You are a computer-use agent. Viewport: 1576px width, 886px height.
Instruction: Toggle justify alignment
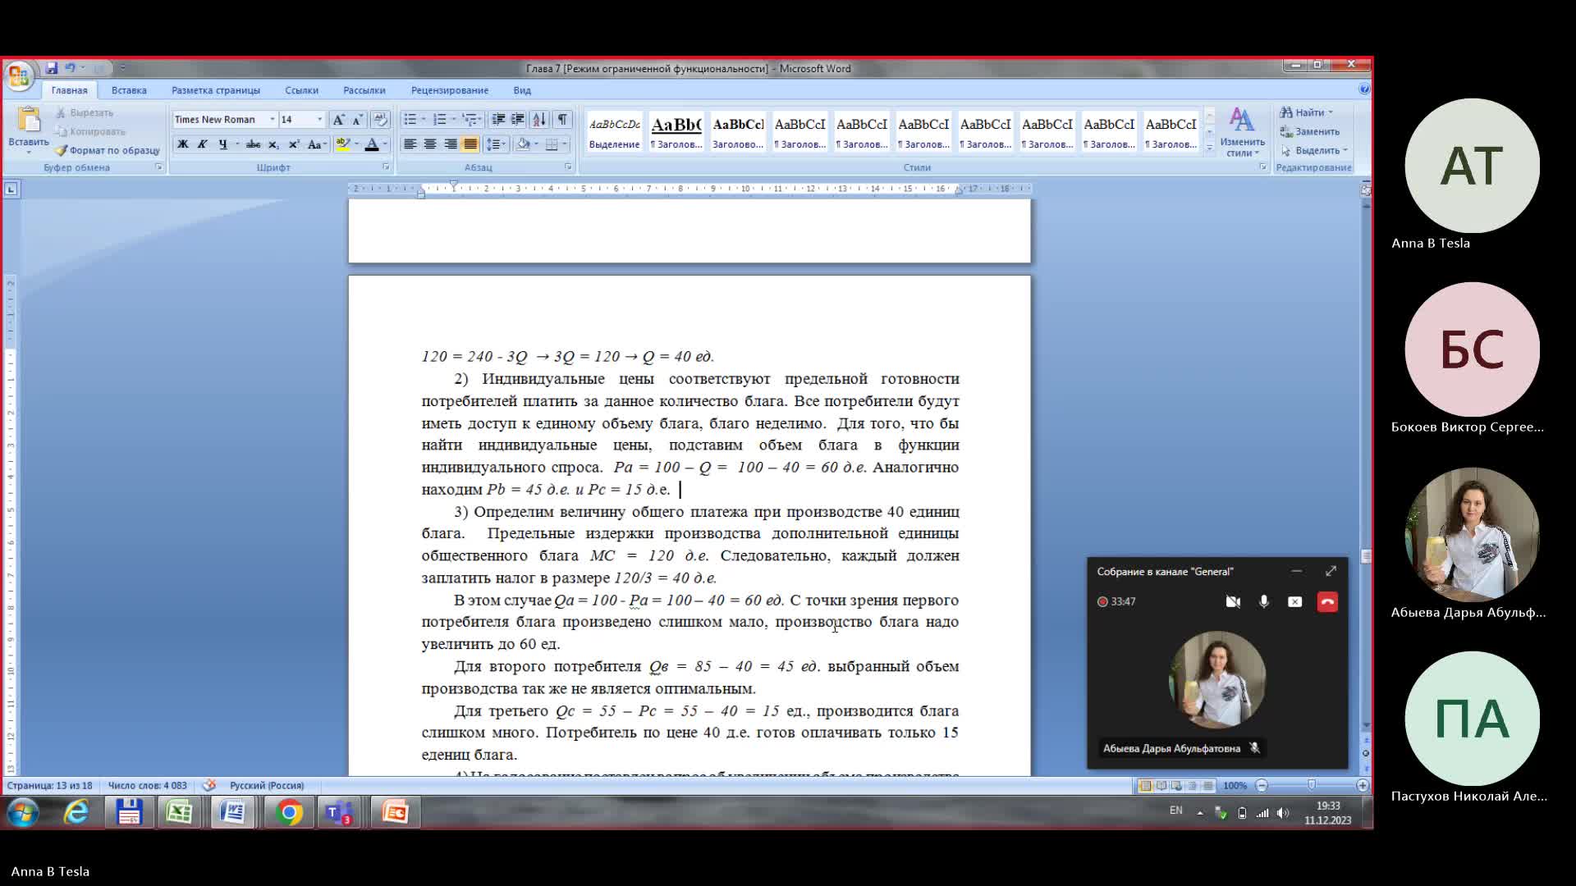470,144
